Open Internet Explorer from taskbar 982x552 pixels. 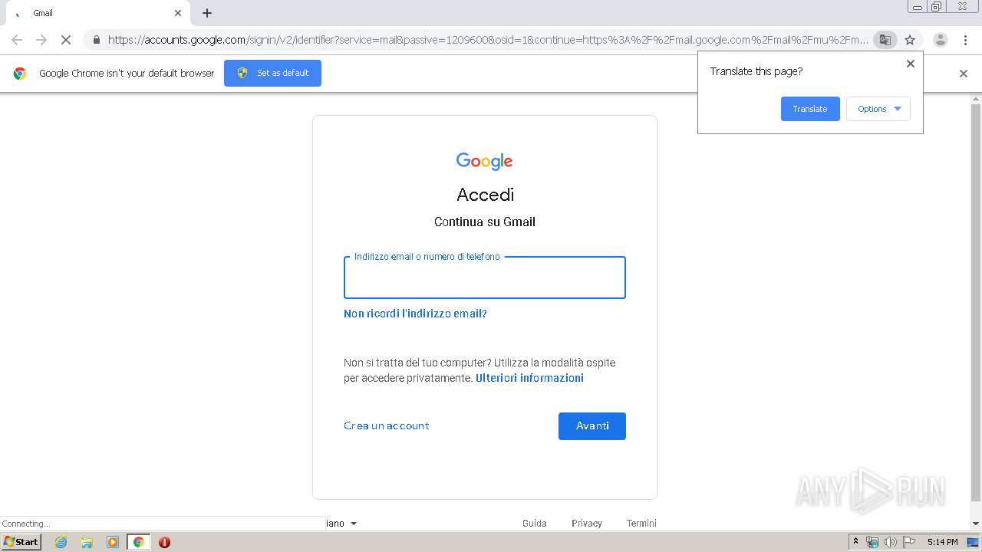point(61,542)
